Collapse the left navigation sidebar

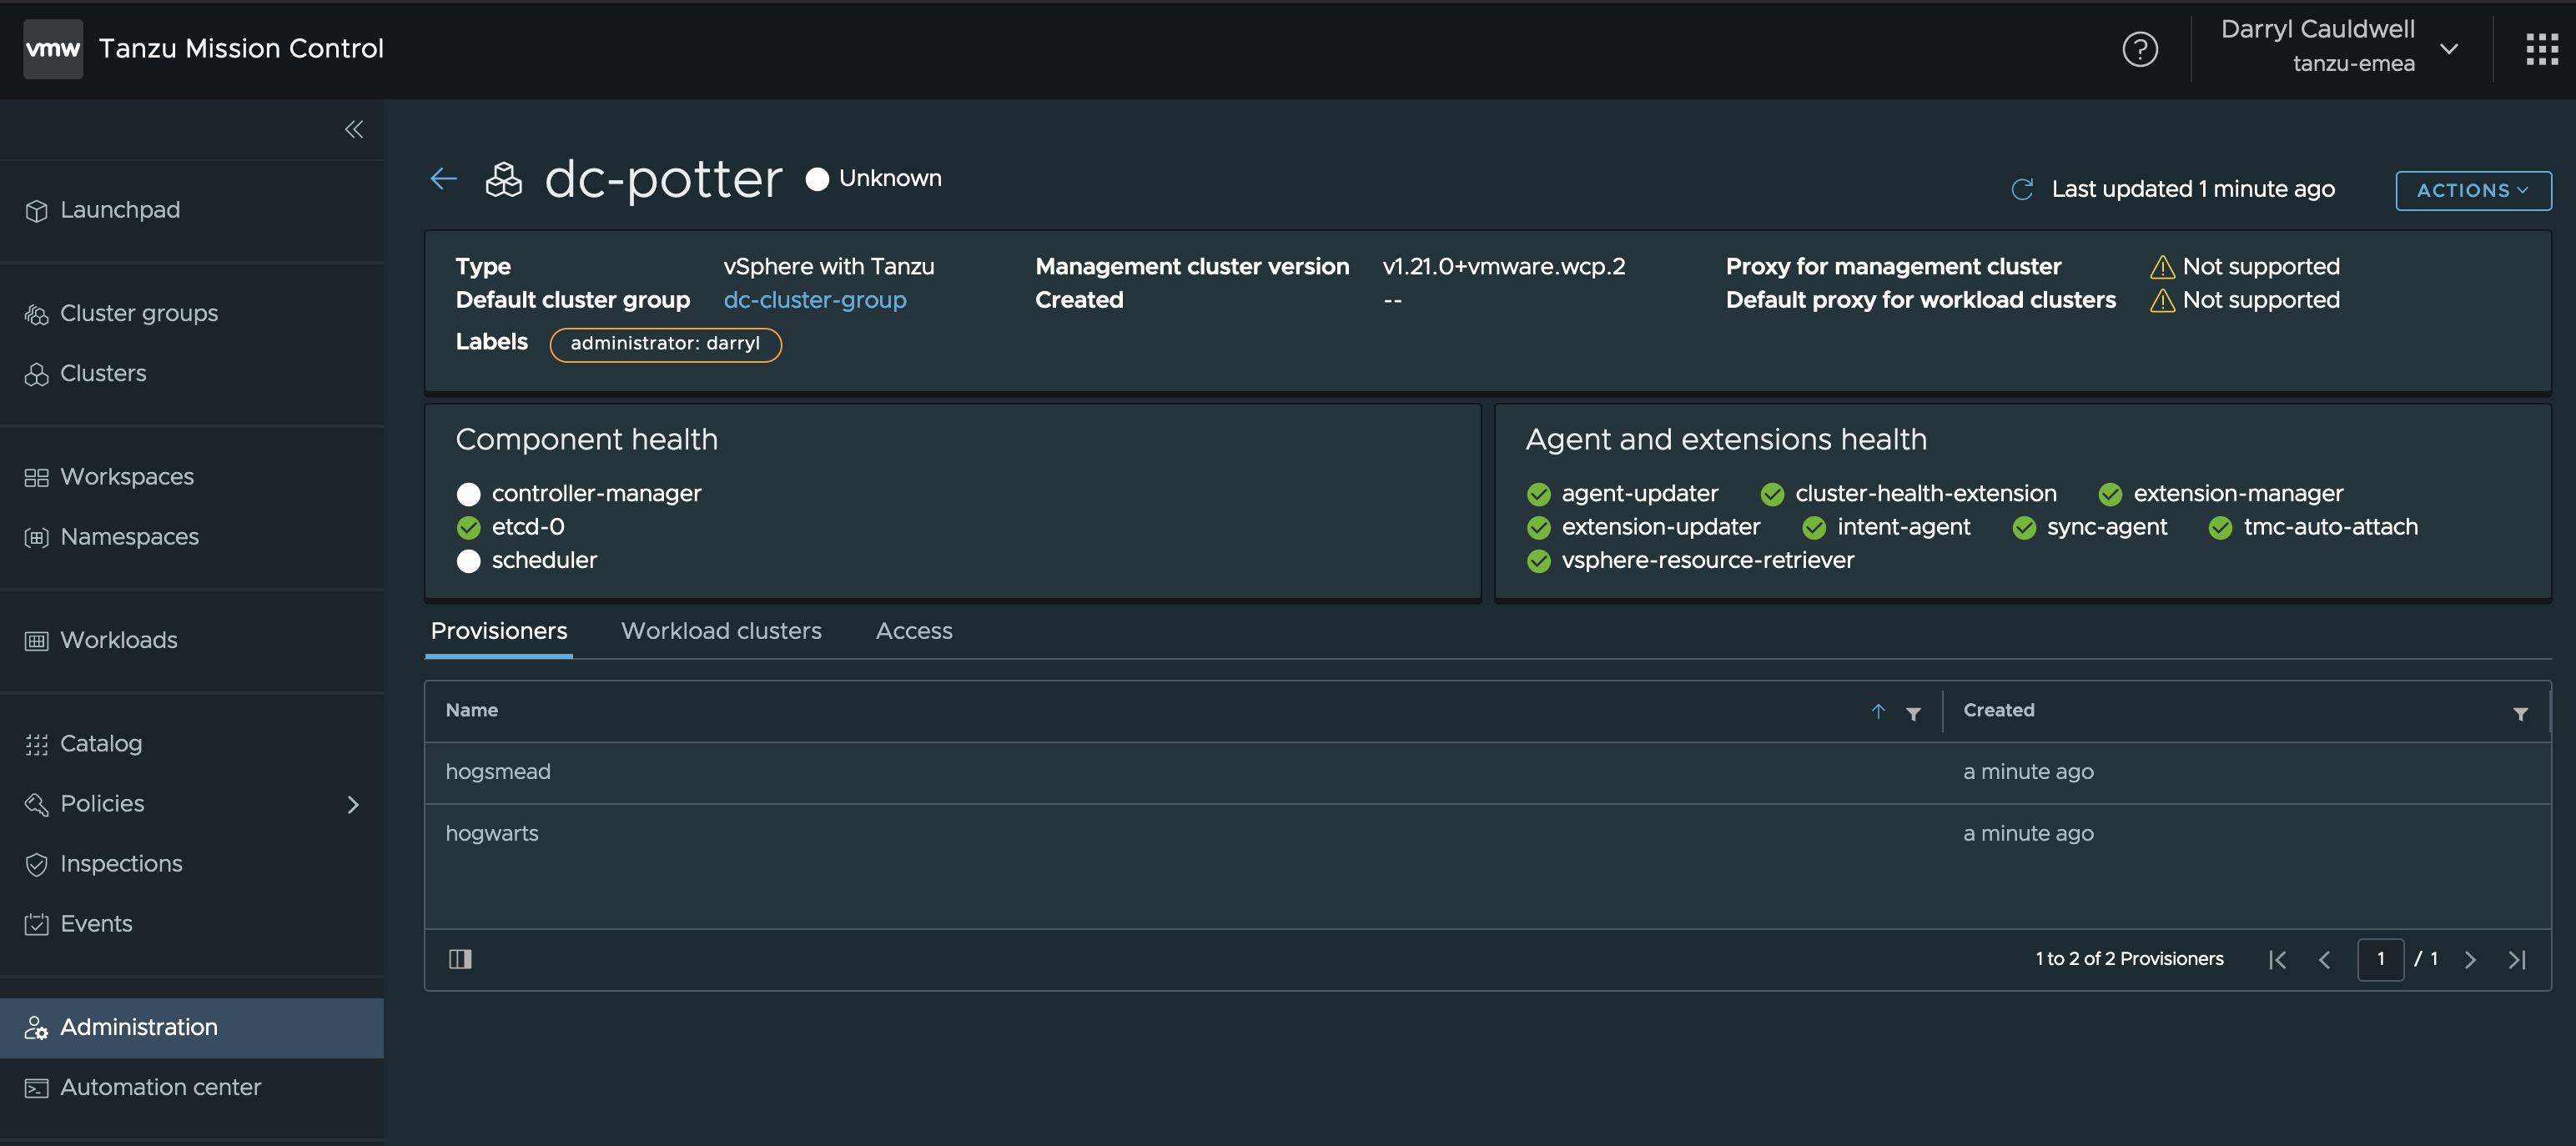[354, 129]
